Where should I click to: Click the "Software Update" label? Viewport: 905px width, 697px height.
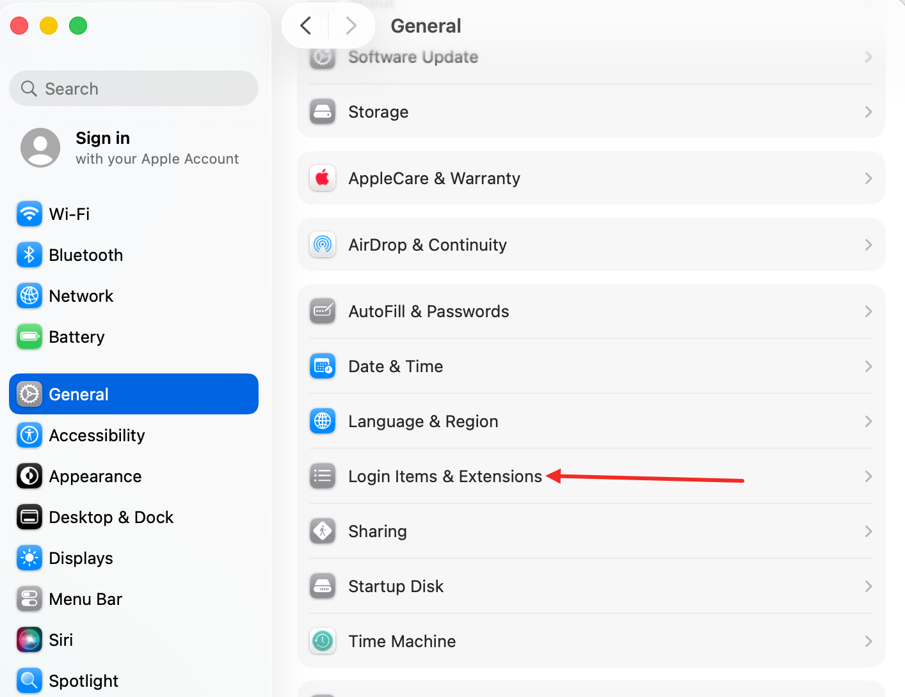coord(413,57)
